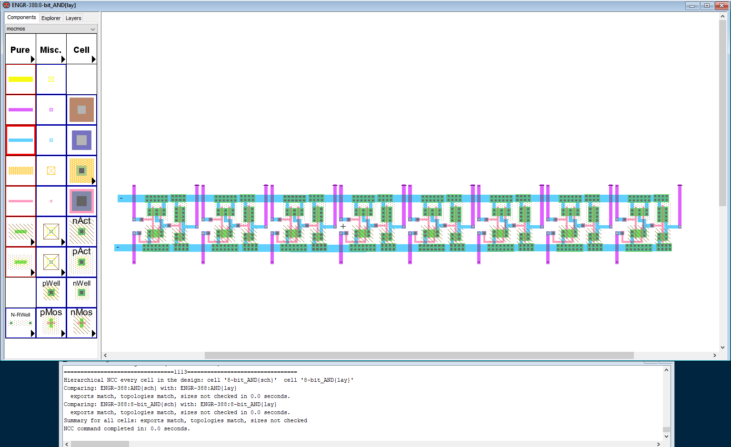Pick the yellow pin node
731x447 pixels.
pos(51,79)
